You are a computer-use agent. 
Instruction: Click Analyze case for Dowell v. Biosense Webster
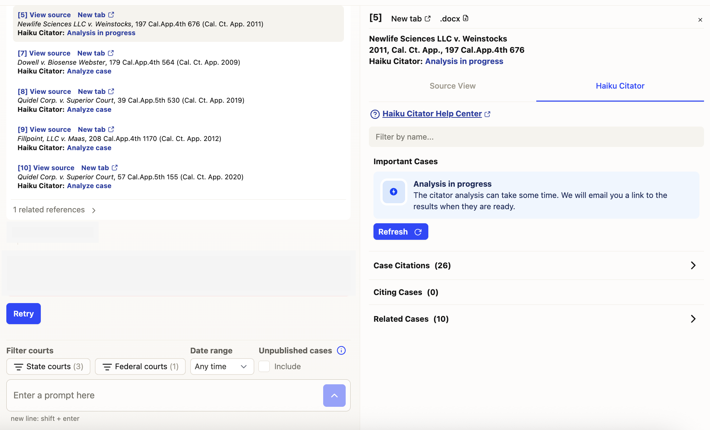tap(89, 71)
